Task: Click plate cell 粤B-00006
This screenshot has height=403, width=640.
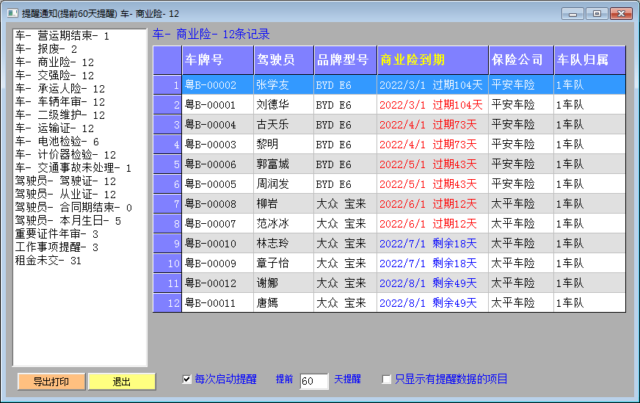Action: tap(217, 164)
